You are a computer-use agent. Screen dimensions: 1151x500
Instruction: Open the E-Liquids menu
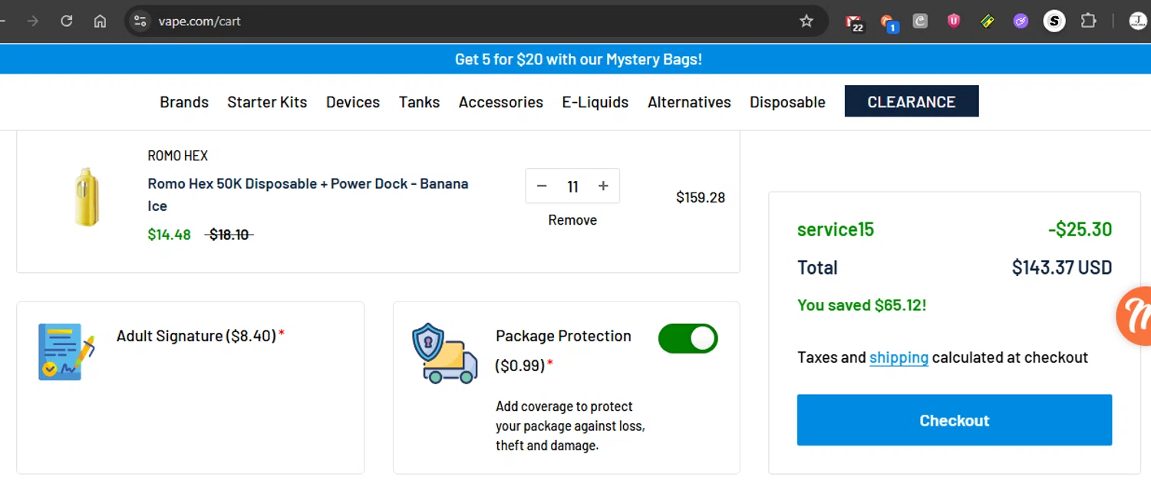[x=595, y=102]
